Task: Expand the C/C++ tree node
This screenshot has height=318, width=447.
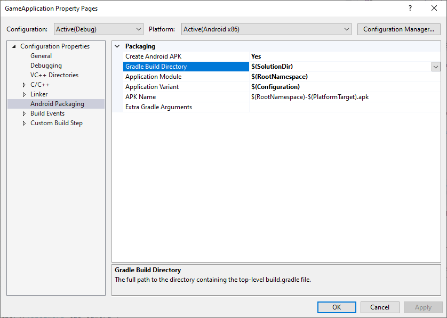Action: 24,85
